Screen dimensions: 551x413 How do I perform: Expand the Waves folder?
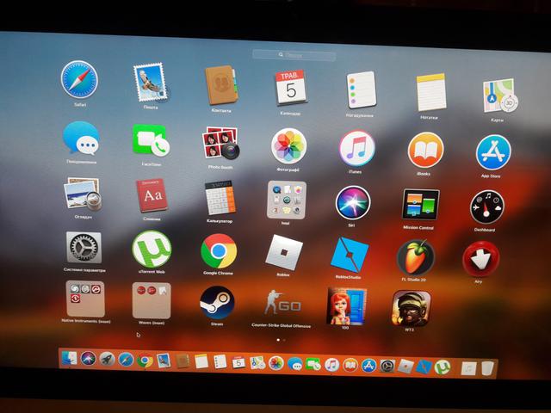[151, 299]
